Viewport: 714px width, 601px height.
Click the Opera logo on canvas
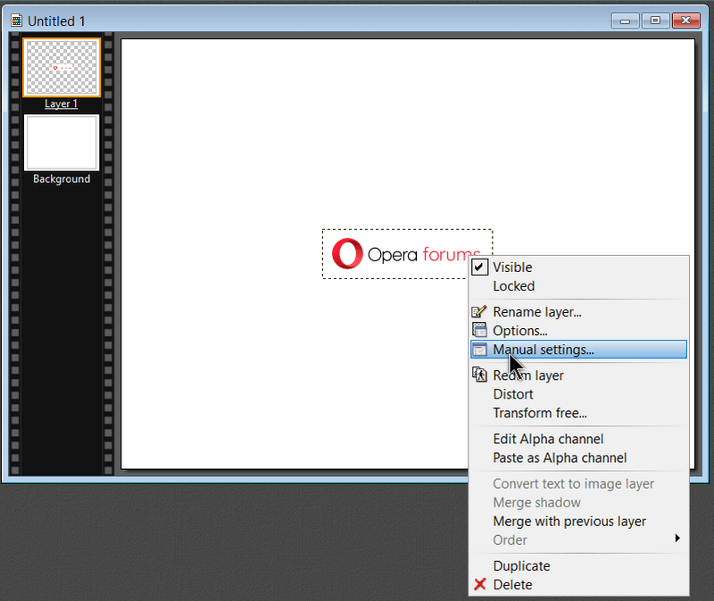pos(347,254)
